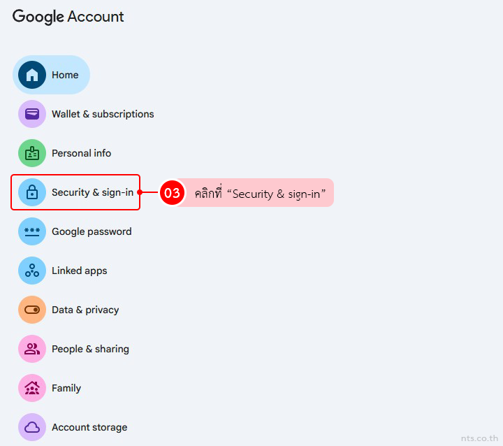
Task: Select Google password label
Action: (92, 231)
